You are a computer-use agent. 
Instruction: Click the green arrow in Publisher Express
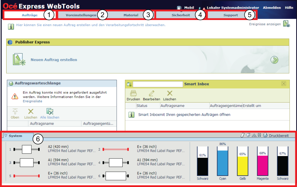[x=274, y=60]
